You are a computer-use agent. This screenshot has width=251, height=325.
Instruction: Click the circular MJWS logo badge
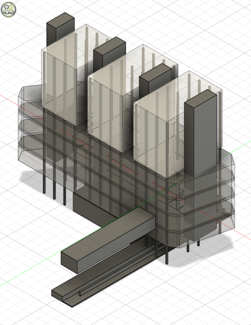[x=8, y=10]
